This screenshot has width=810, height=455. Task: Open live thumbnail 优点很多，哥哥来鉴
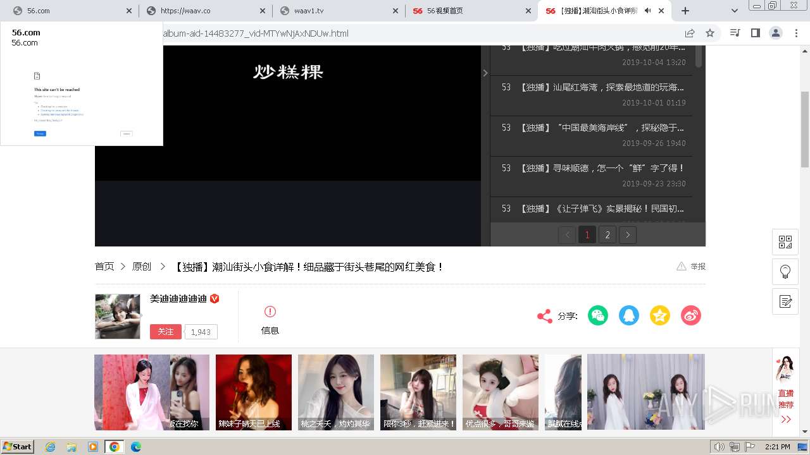501,392
